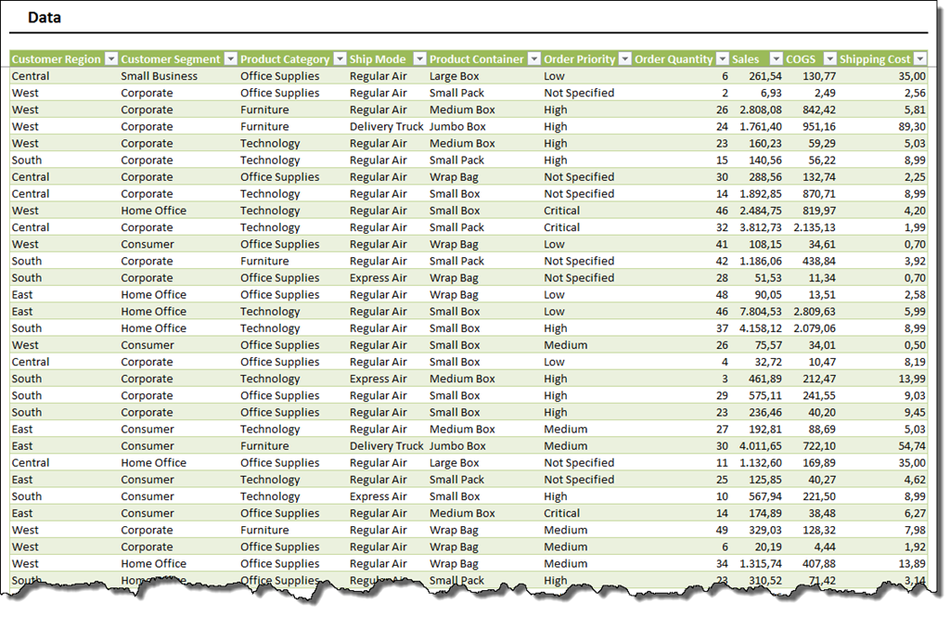
Task: Open the Sales column filter dropdown
Action: click(x=777, y=58)
